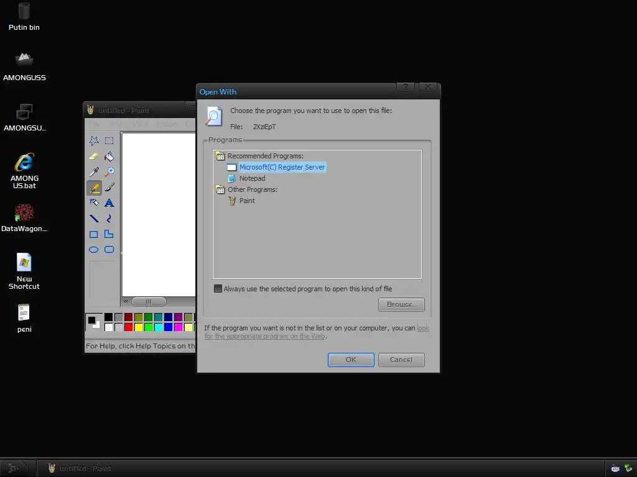The height and width of the screenshot is (477, 637).
Task: Click the left system tray icon
Action: click(x=615, y=468)
